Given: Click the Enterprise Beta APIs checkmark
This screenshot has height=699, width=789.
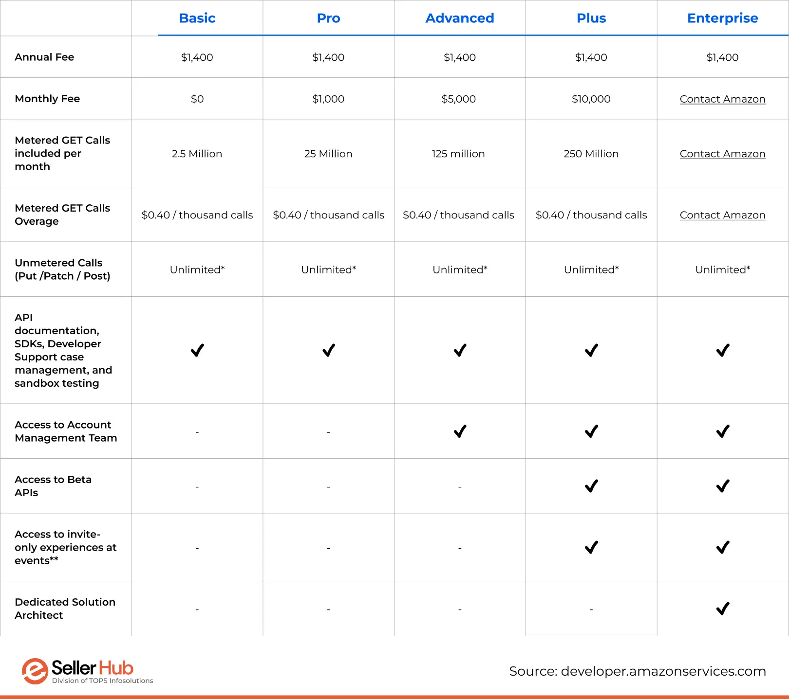Looking at the screenshot, I should 723,486.
